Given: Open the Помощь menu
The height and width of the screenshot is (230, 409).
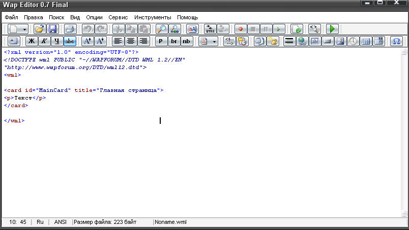Looking at the screenshot, I should [188, 17].
